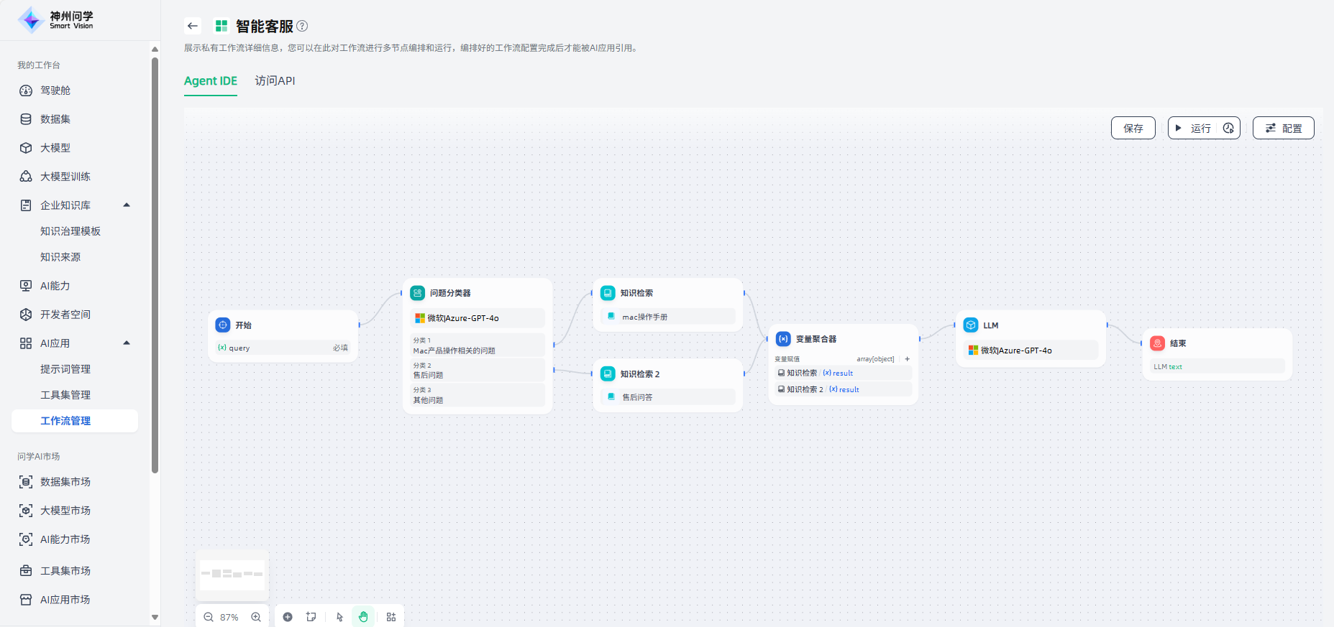Viewport: 1334px width, 627px height.
Task: Add a new node with plus icon
Action: (288, 617)
